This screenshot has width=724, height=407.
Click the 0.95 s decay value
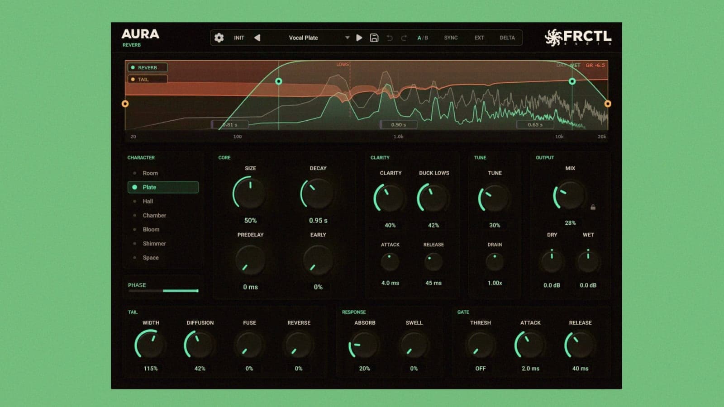point(318,220)
